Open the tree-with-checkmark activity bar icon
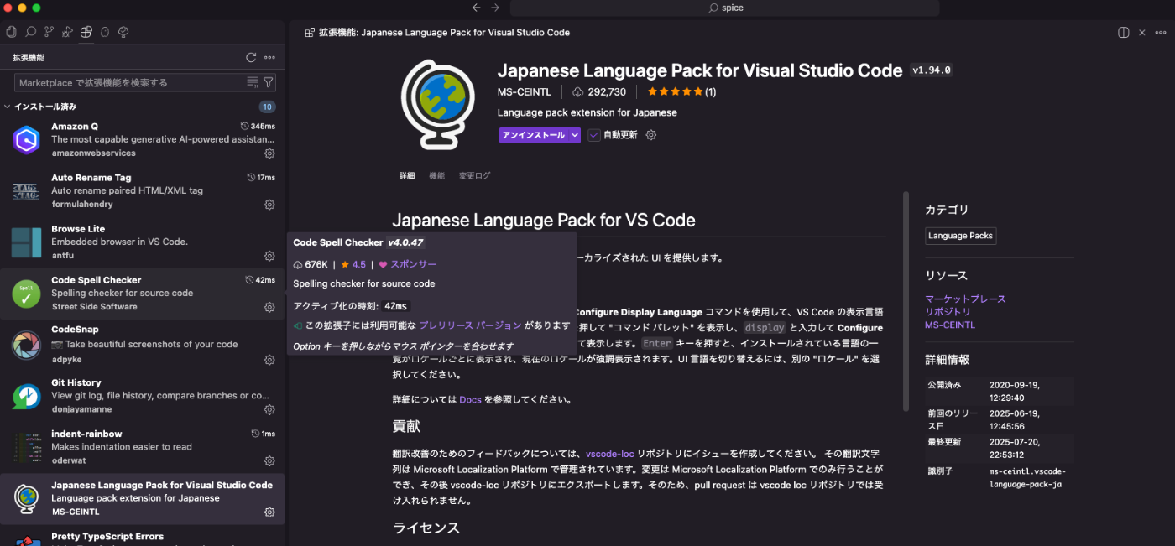This screenshot has width=1175, height=546. [x=123, y=32]
